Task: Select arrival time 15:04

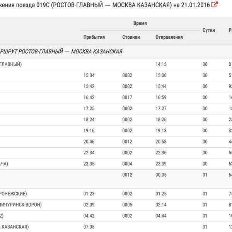Action: 89,75
